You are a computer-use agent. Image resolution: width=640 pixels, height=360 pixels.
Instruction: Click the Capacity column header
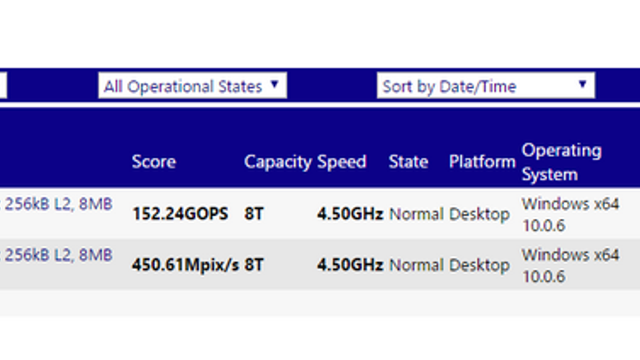click(x=278, y=162)
